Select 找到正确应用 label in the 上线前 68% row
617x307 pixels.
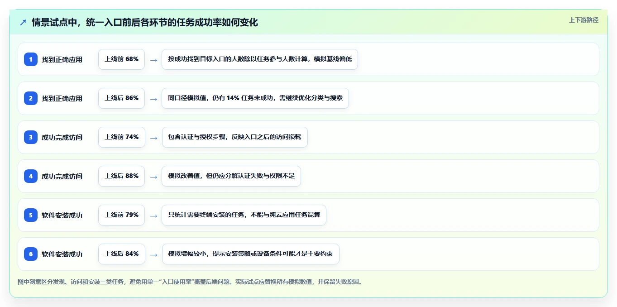[x=62, y=59]
